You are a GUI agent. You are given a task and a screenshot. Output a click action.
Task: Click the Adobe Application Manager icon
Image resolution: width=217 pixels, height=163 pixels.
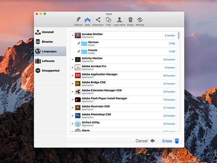click(x=78, y=75)
